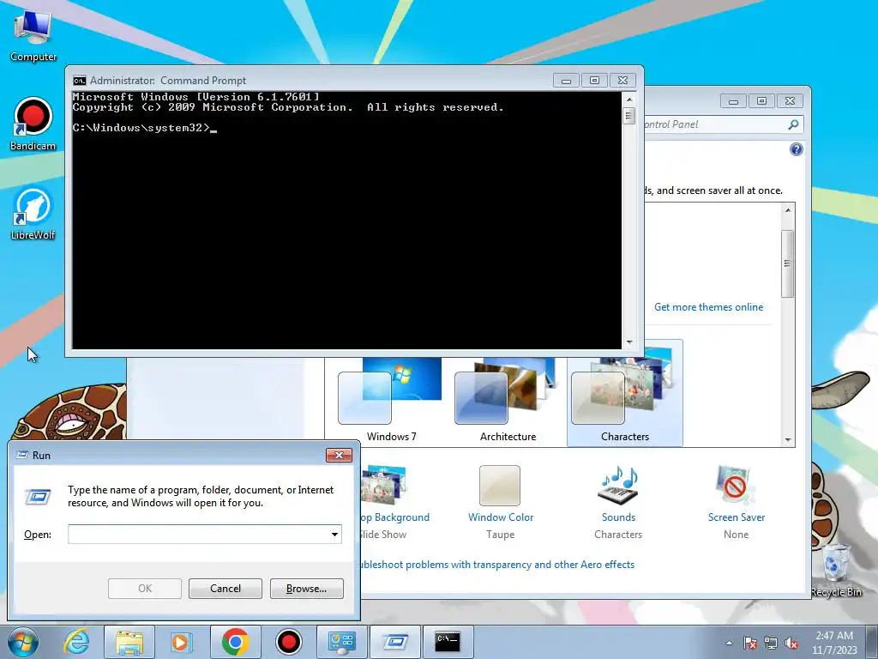Open Windows Media Player from the taskbar
The width and height of the screenshot is (878, 659).
(181, 642)
